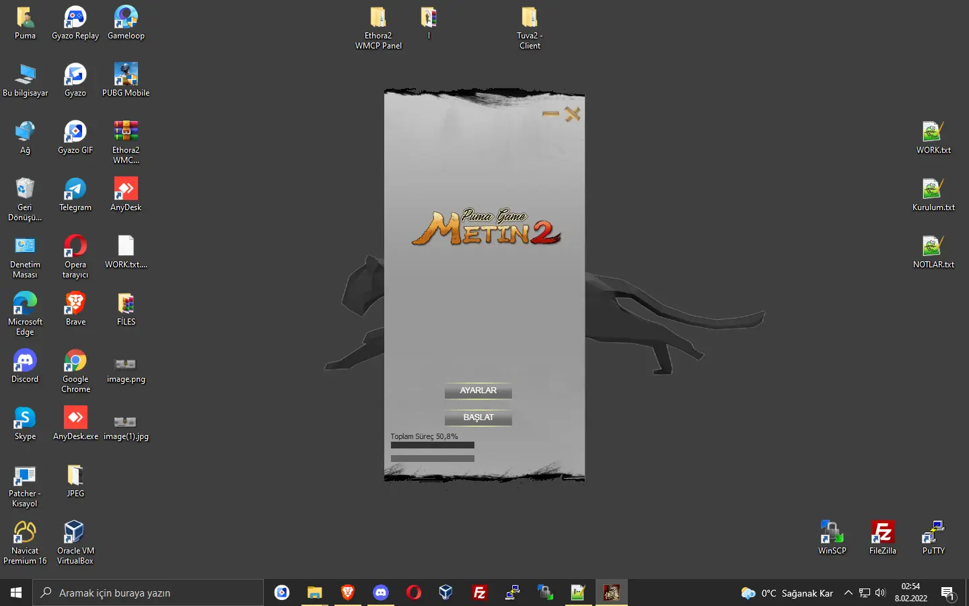The height and width of the screenshot is (606, 969).
Task: Select the image.png file thumbnail
Action: click(x=126, y=370)
